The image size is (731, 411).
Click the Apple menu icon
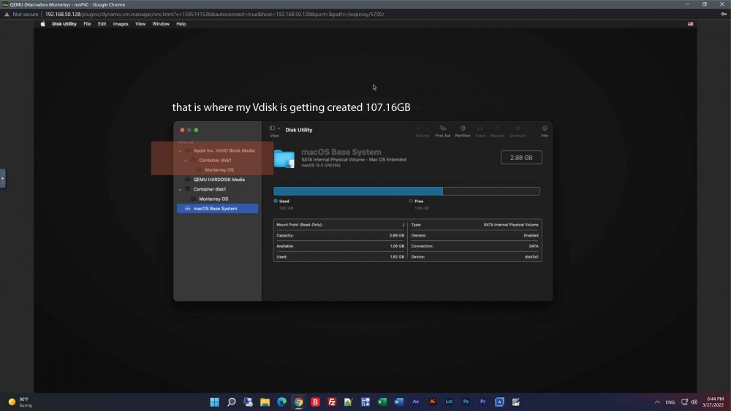pyautogui.click(x=42, y=24)
